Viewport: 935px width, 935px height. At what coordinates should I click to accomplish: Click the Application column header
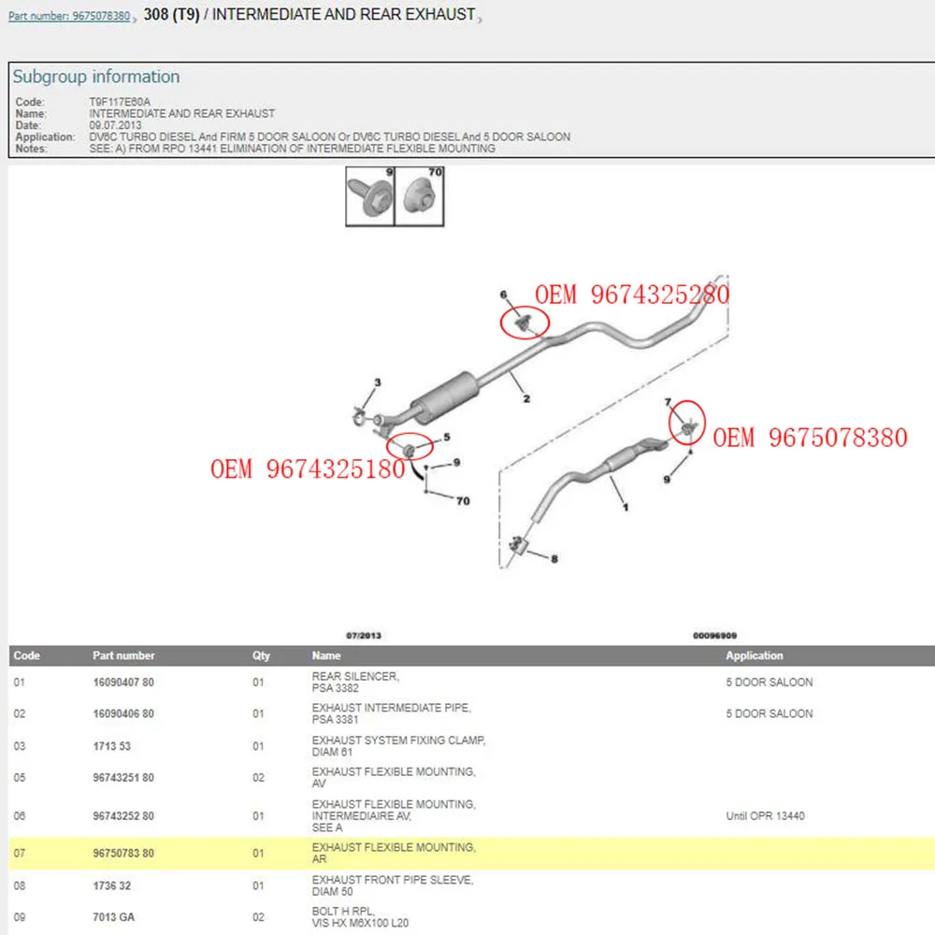[x=755, y=655]
